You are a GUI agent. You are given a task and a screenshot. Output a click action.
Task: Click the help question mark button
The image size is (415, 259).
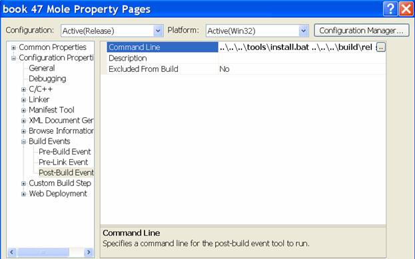pos(390,9)
